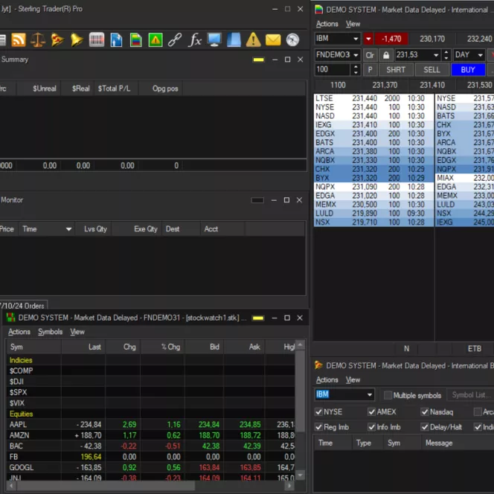The width and height of the screenshot is (494, 494).
Task: Click the yellow envelope mail icon
Action: click(x=273, y=40)
